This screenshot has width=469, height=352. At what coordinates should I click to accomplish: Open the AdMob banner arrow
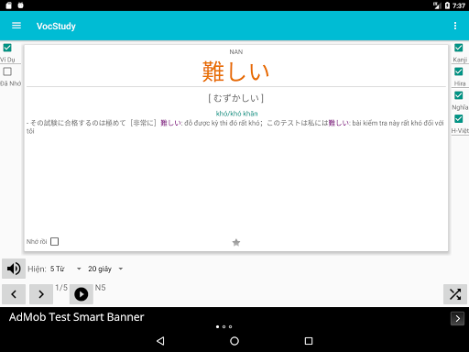(457, 319)
